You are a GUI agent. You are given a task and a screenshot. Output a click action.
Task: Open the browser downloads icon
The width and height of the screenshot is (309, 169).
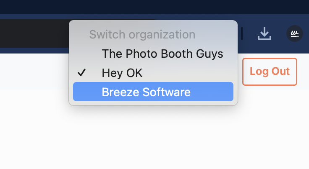(264, 33)
